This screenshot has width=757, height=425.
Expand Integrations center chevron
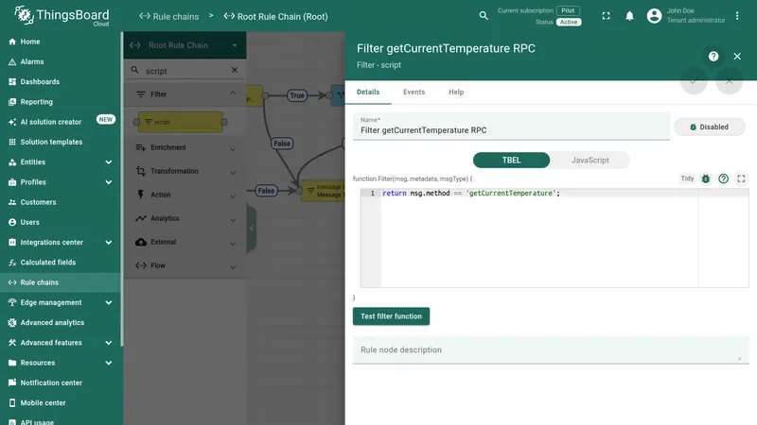[x=109, y=243]
